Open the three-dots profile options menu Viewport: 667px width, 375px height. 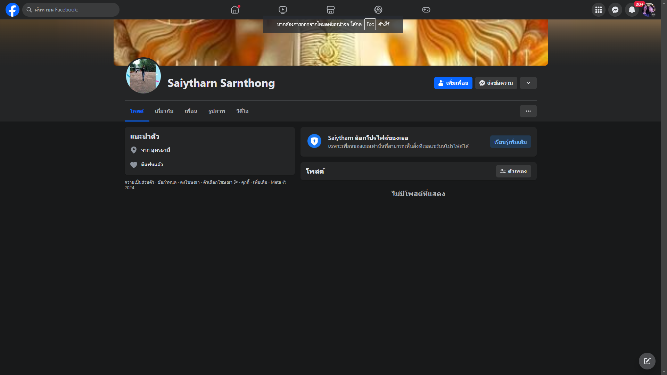(528, 111)
